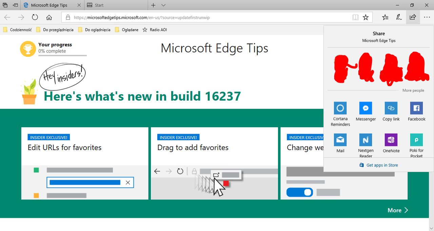Click Get apps in Store link
This screenshot has width=434, height=231.
click(379, 165)
